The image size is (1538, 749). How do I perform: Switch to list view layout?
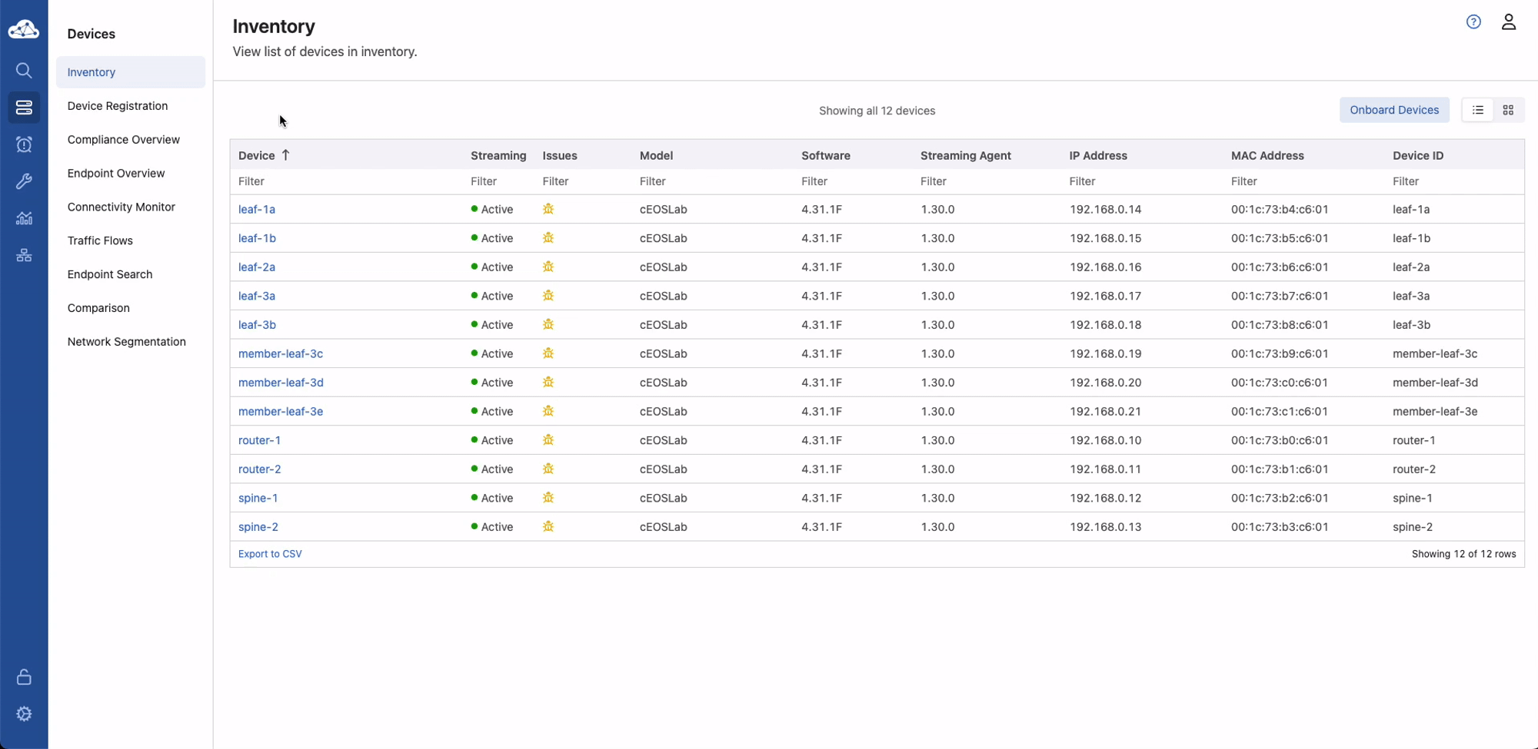tap(1477, 110)
